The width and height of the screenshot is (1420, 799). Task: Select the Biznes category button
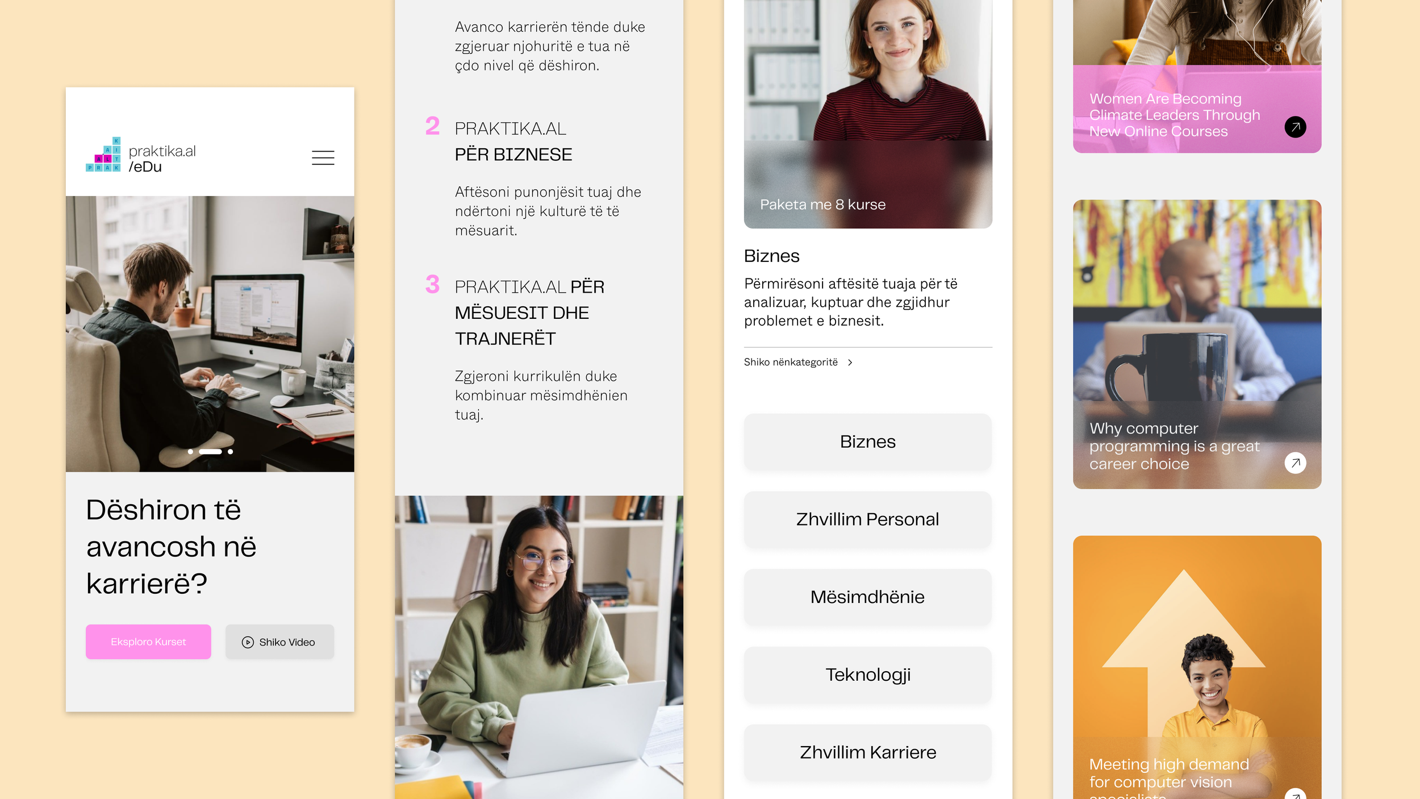point(867,442)
